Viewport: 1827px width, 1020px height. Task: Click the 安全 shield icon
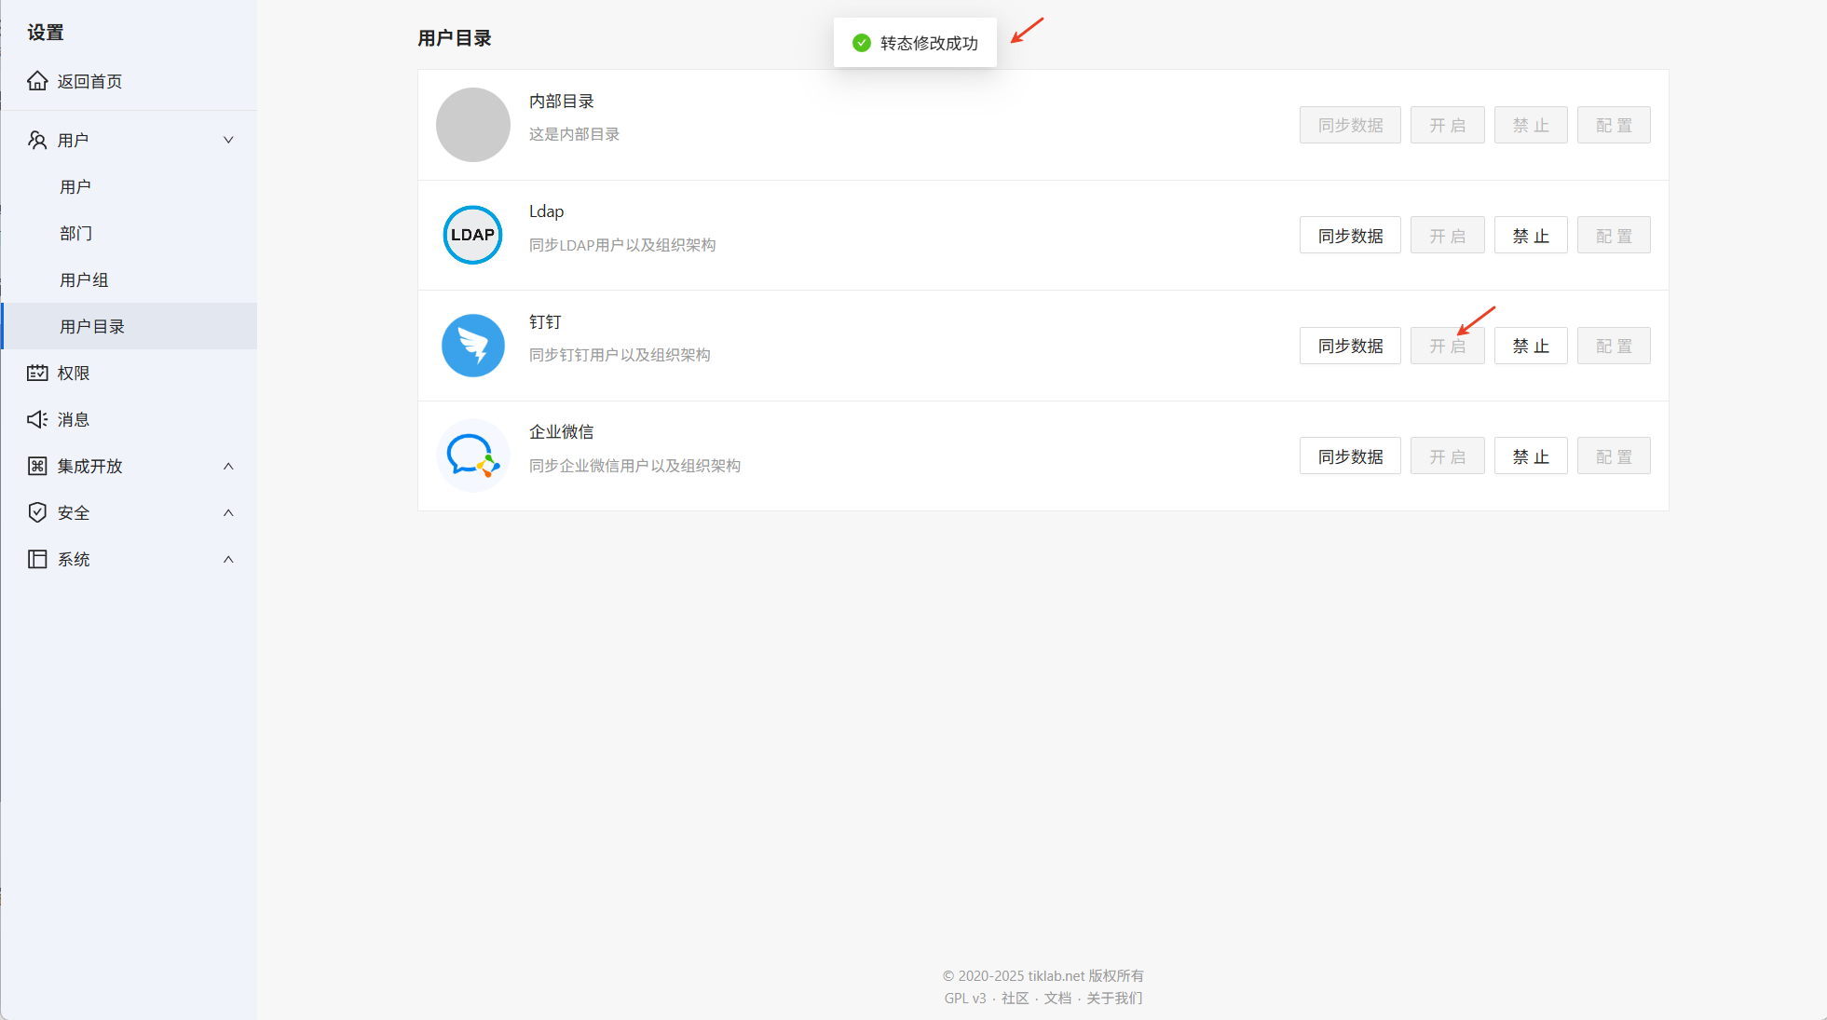click(x=37, y=512)
